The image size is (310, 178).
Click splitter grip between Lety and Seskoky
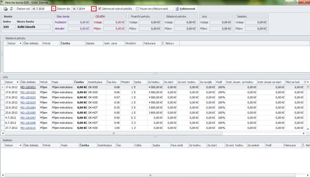click(155, 137)
